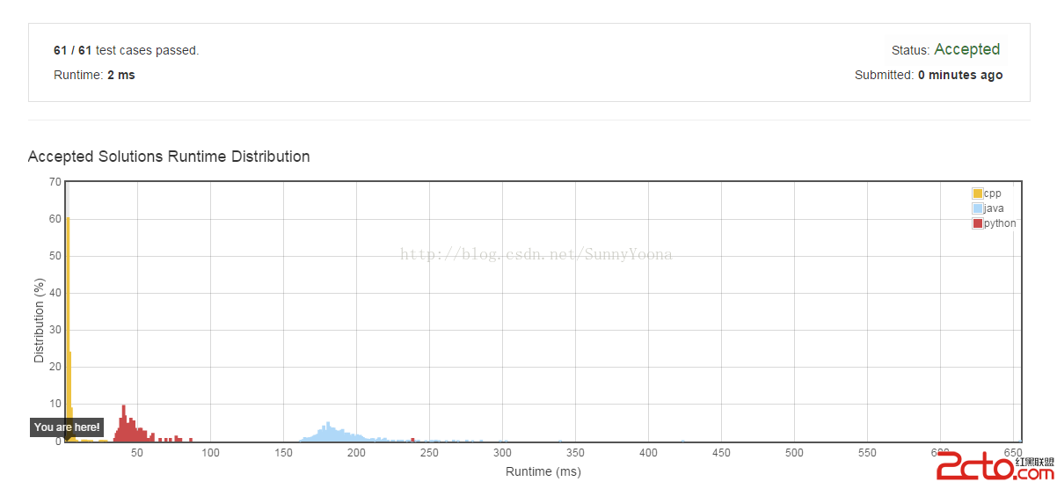Click the peak blue java bar near 180 ms

tap(328, 432)
